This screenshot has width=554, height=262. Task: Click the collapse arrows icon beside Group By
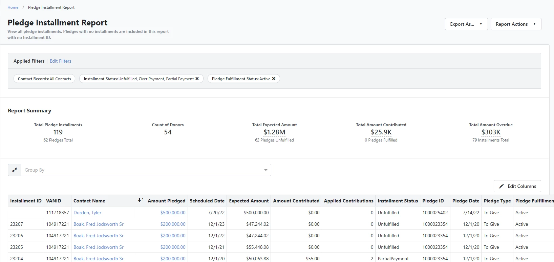tap(15, 170)
